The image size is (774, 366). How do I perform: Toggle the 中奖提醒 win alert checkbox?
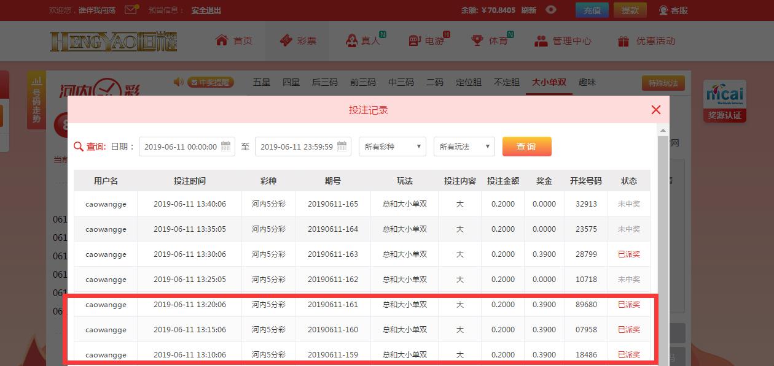pos(193,83)
